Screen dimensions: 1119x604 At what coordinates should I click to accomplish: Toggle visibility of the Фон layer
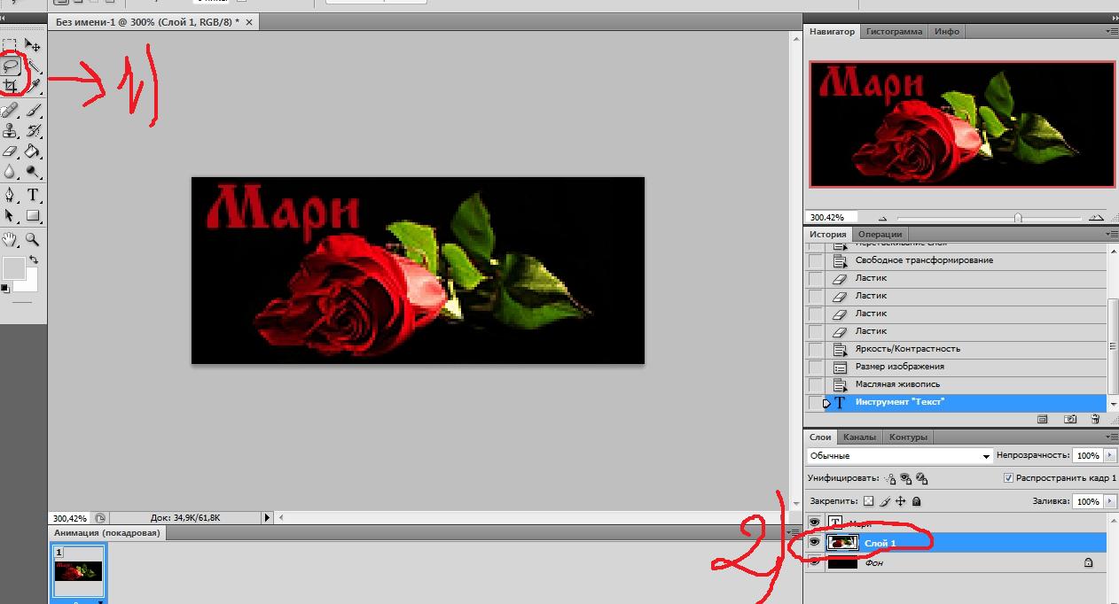click(814, 561)
